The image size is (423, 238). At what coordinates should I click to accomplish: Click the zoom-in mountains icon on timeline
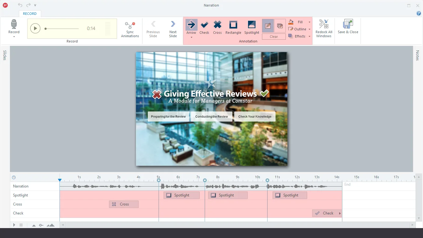pyautogui.click(x=51, y=225)
